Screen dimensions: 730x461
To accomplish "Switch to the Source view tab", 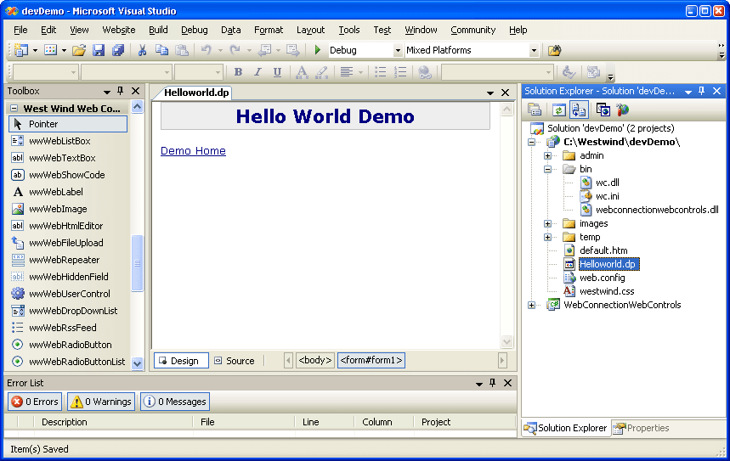I will 235,361.
